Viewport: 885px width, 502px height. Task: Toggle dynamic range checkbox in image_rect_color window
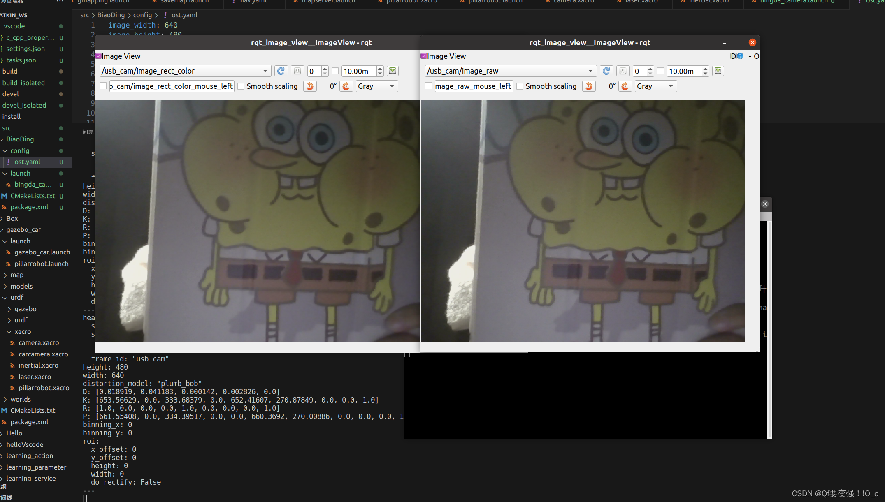(x=335, y=71)
